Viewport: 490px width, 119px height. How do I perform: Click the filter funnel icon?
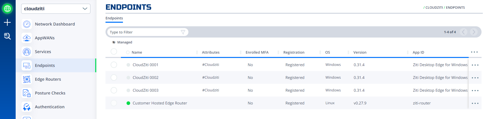183,32
